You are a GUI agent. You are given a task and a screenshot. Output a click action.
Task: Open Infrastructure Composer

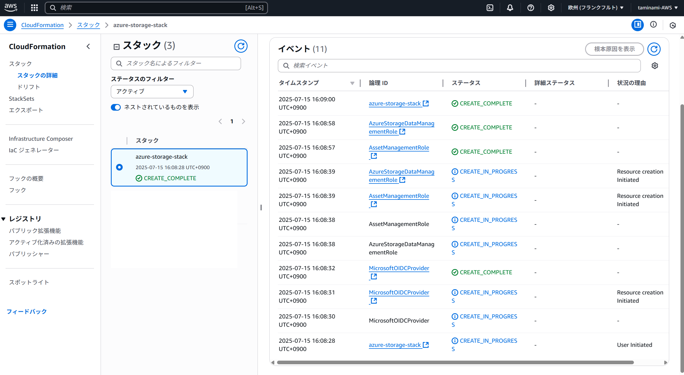click(x=41, y=139)
